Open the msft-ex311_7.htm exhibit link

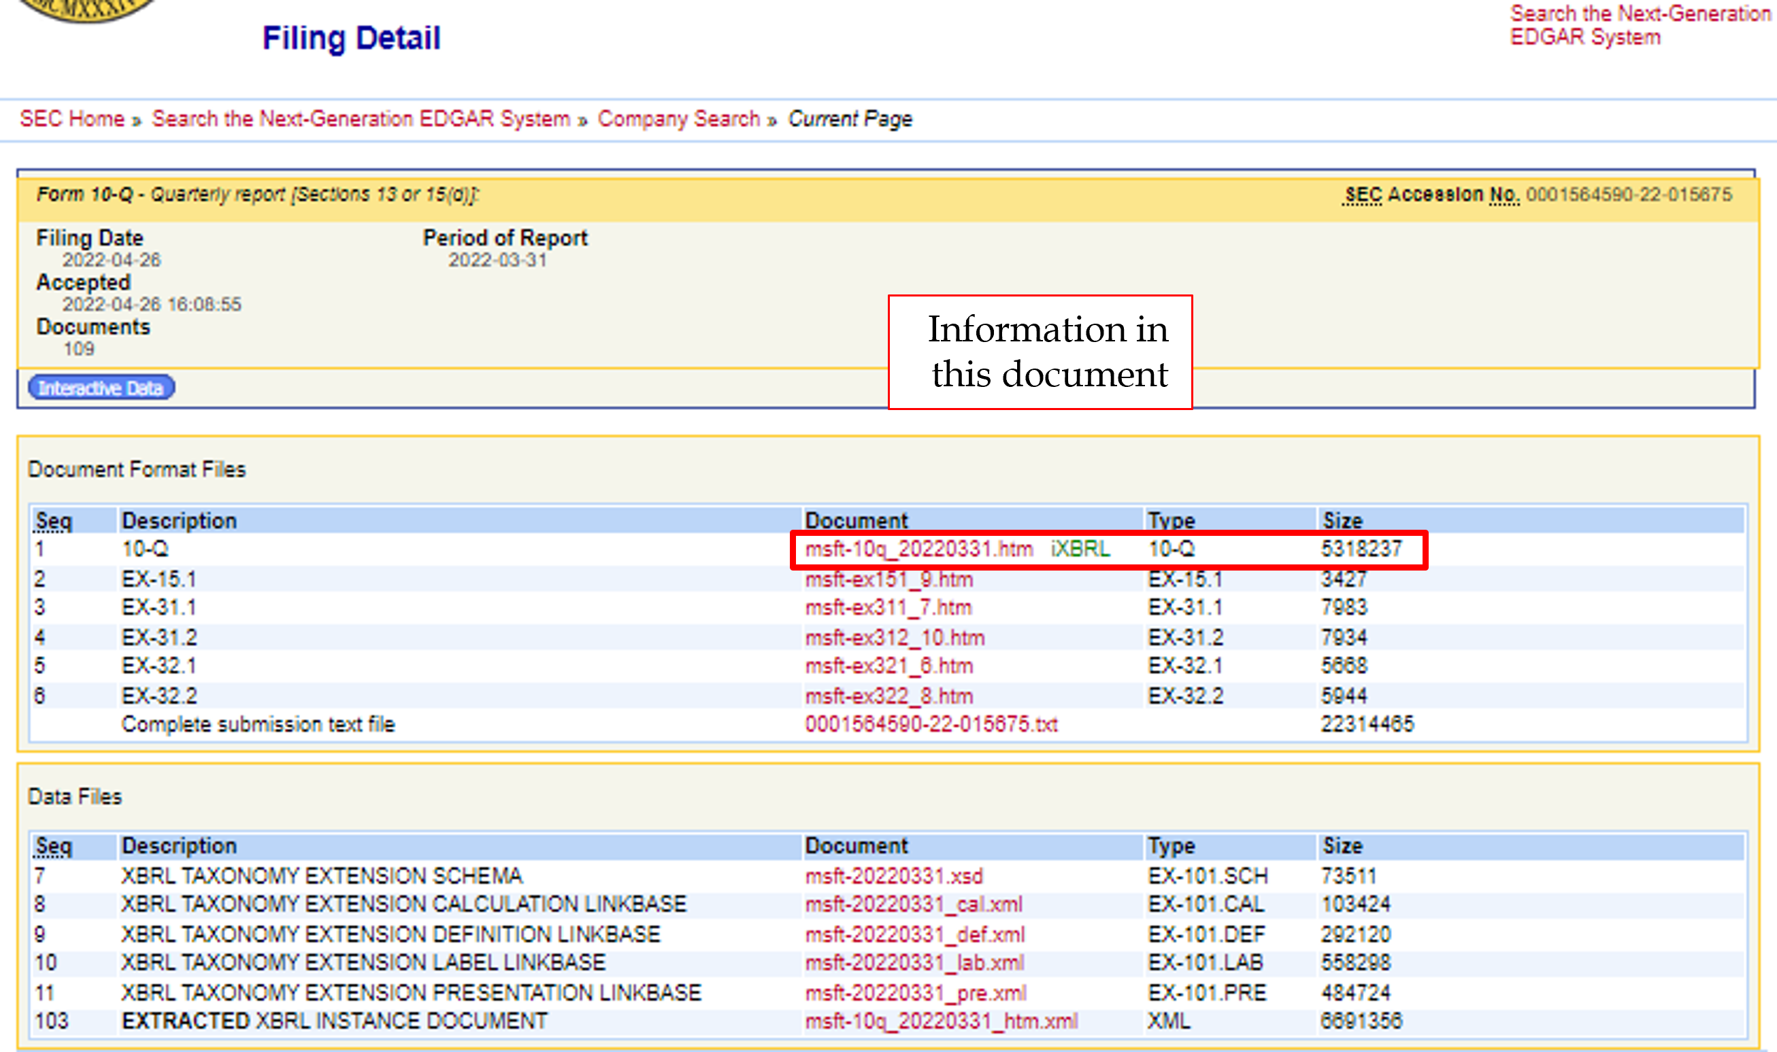(888, 607)
